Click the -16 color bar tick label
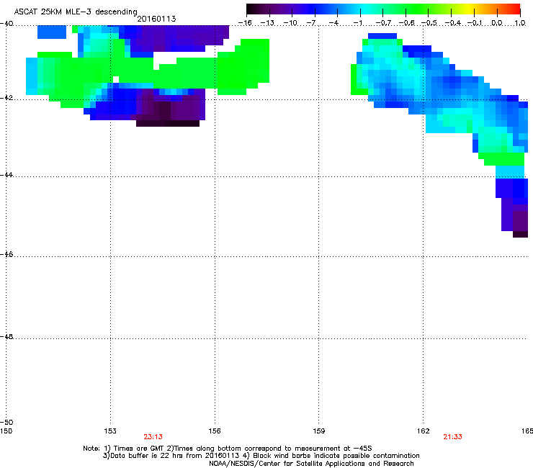533x468 pixels. pyautogui.click(x=245, y=23)
